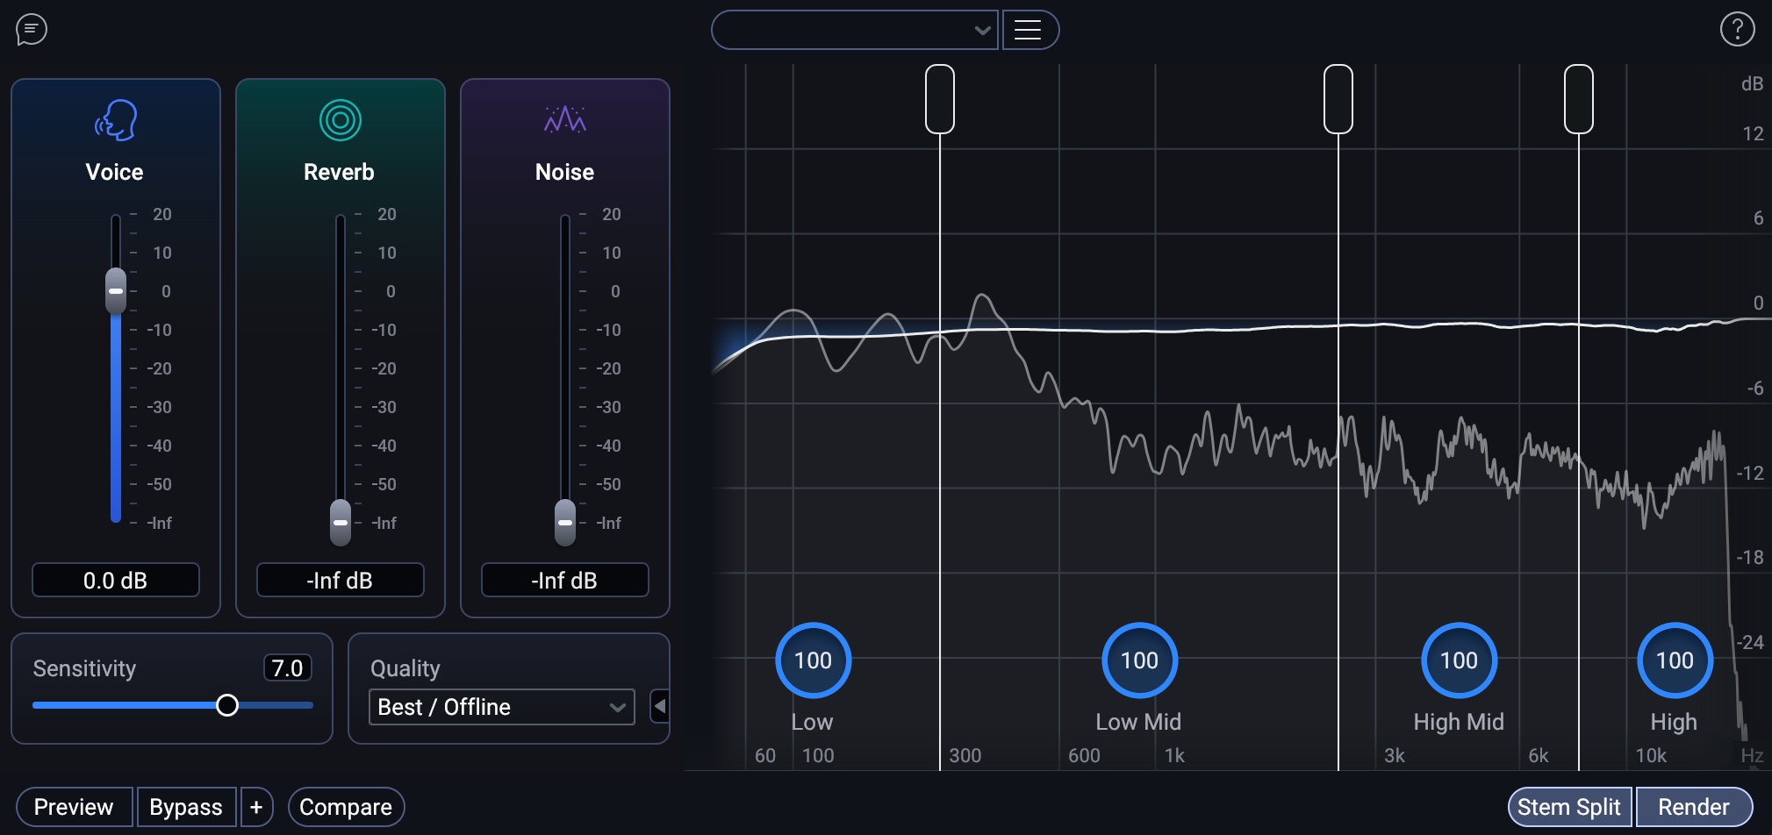Toggle the Preview button

pyautogui.click(x=74, y=807)
